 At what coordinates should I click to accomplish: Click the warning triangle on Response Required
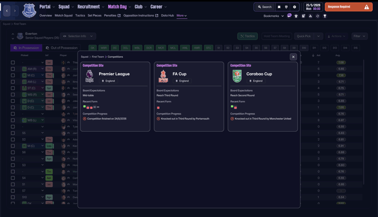tap(367, 7)
